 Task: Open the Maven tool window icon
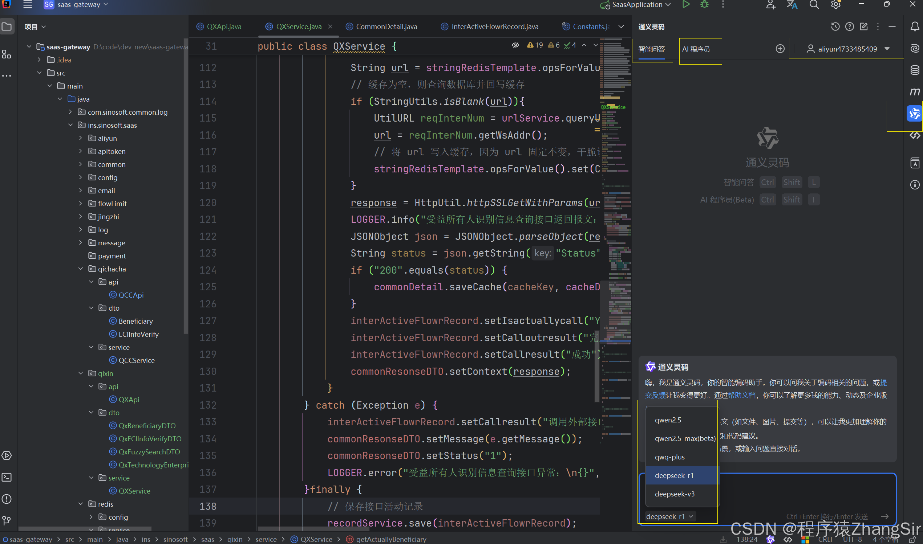click(x=915, y=91)
